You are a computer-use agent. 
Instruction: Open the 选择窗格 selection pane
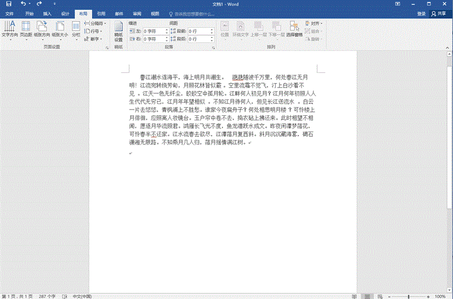pos(294,29)
